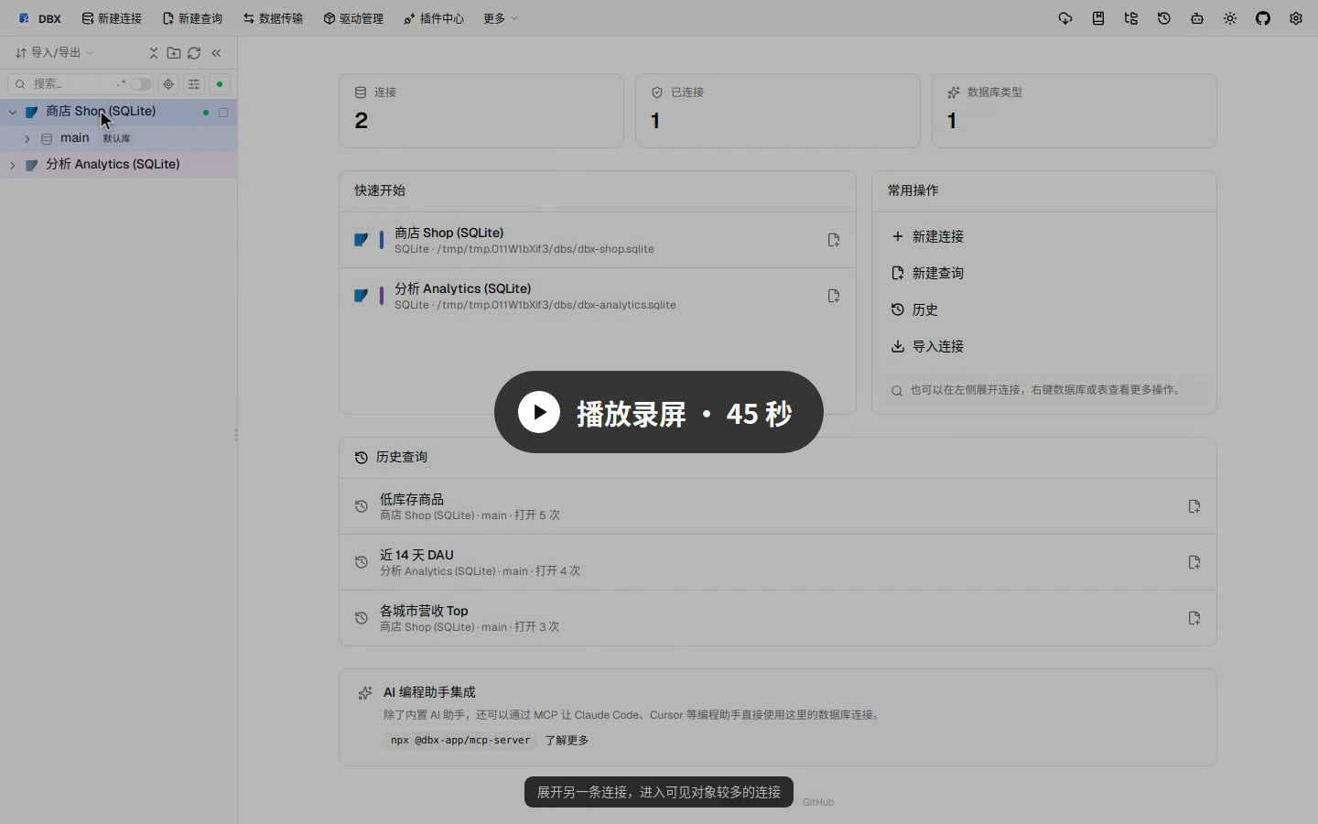The width and height of the screenshot is (1318, 824).
Task: Play the 45 秒 screen recording
Action: pyautogui.click(x=659, y=412)
